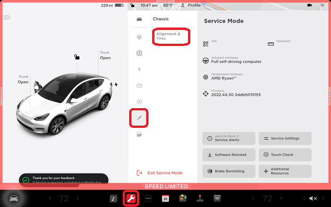Select the Chassis car icon tab

(x=139, y=19)
